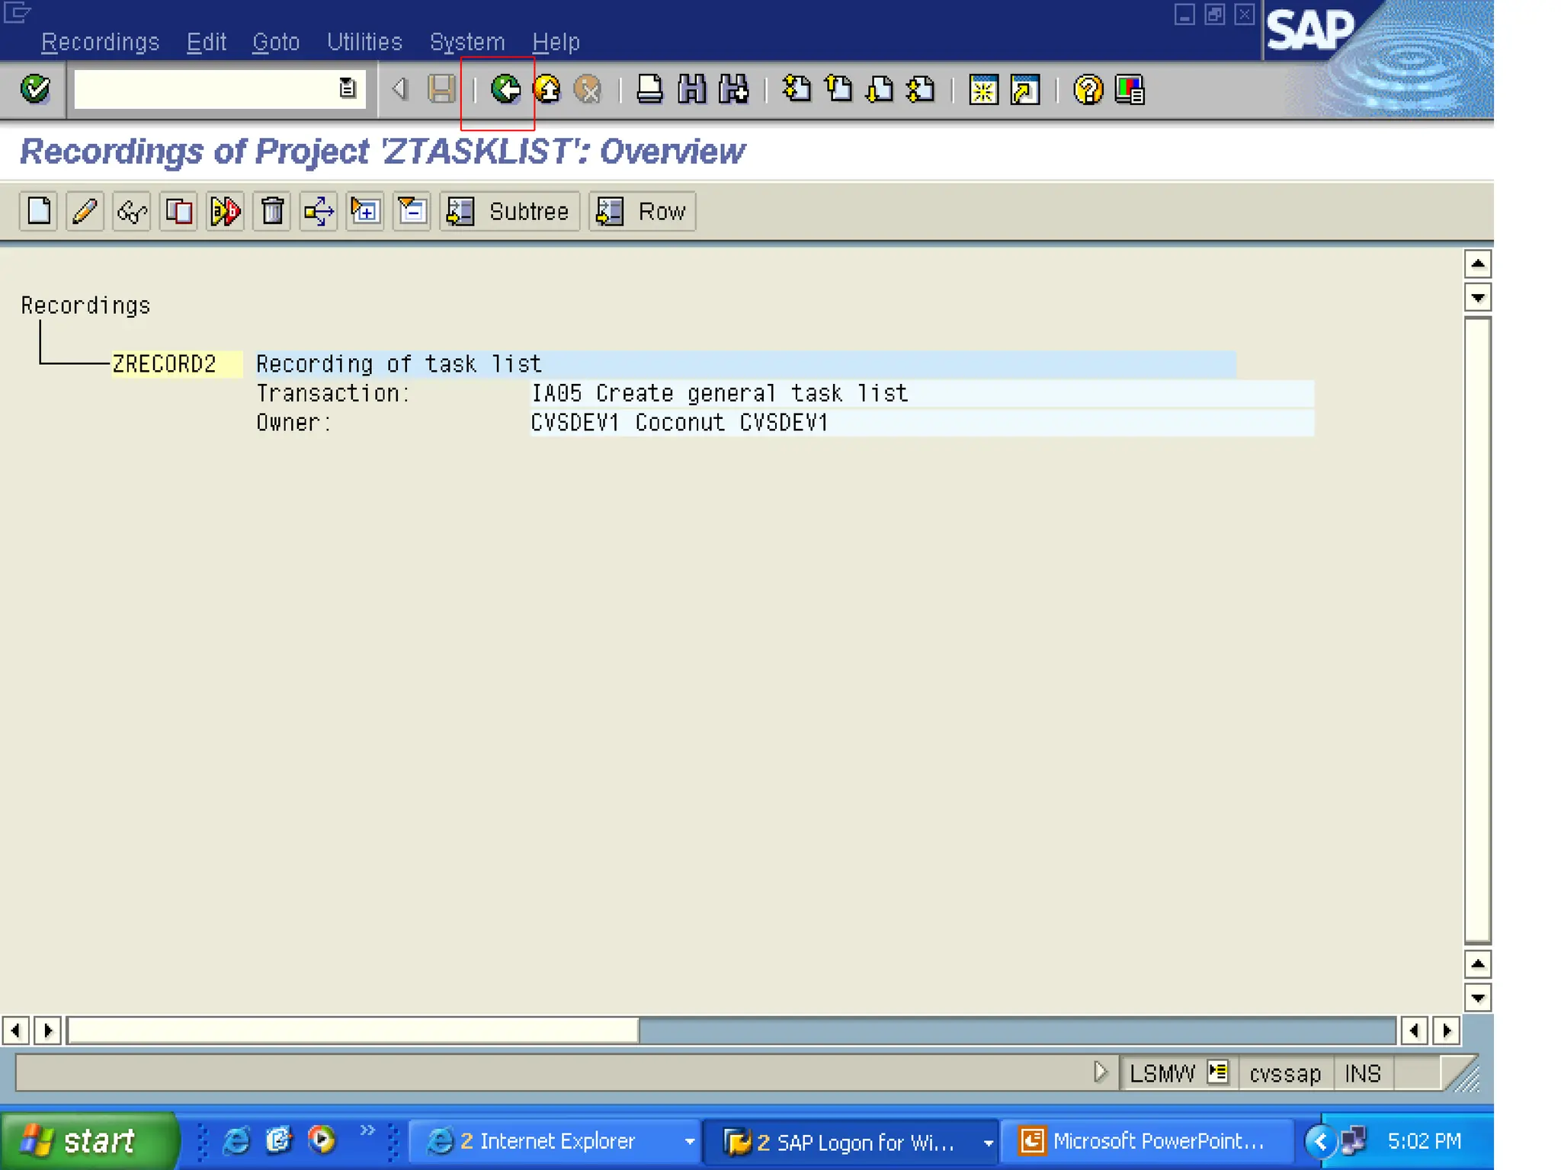This screenshot has width=1561, height=1170.
Task: Open command field history dropdown
Action: (348, 89)
